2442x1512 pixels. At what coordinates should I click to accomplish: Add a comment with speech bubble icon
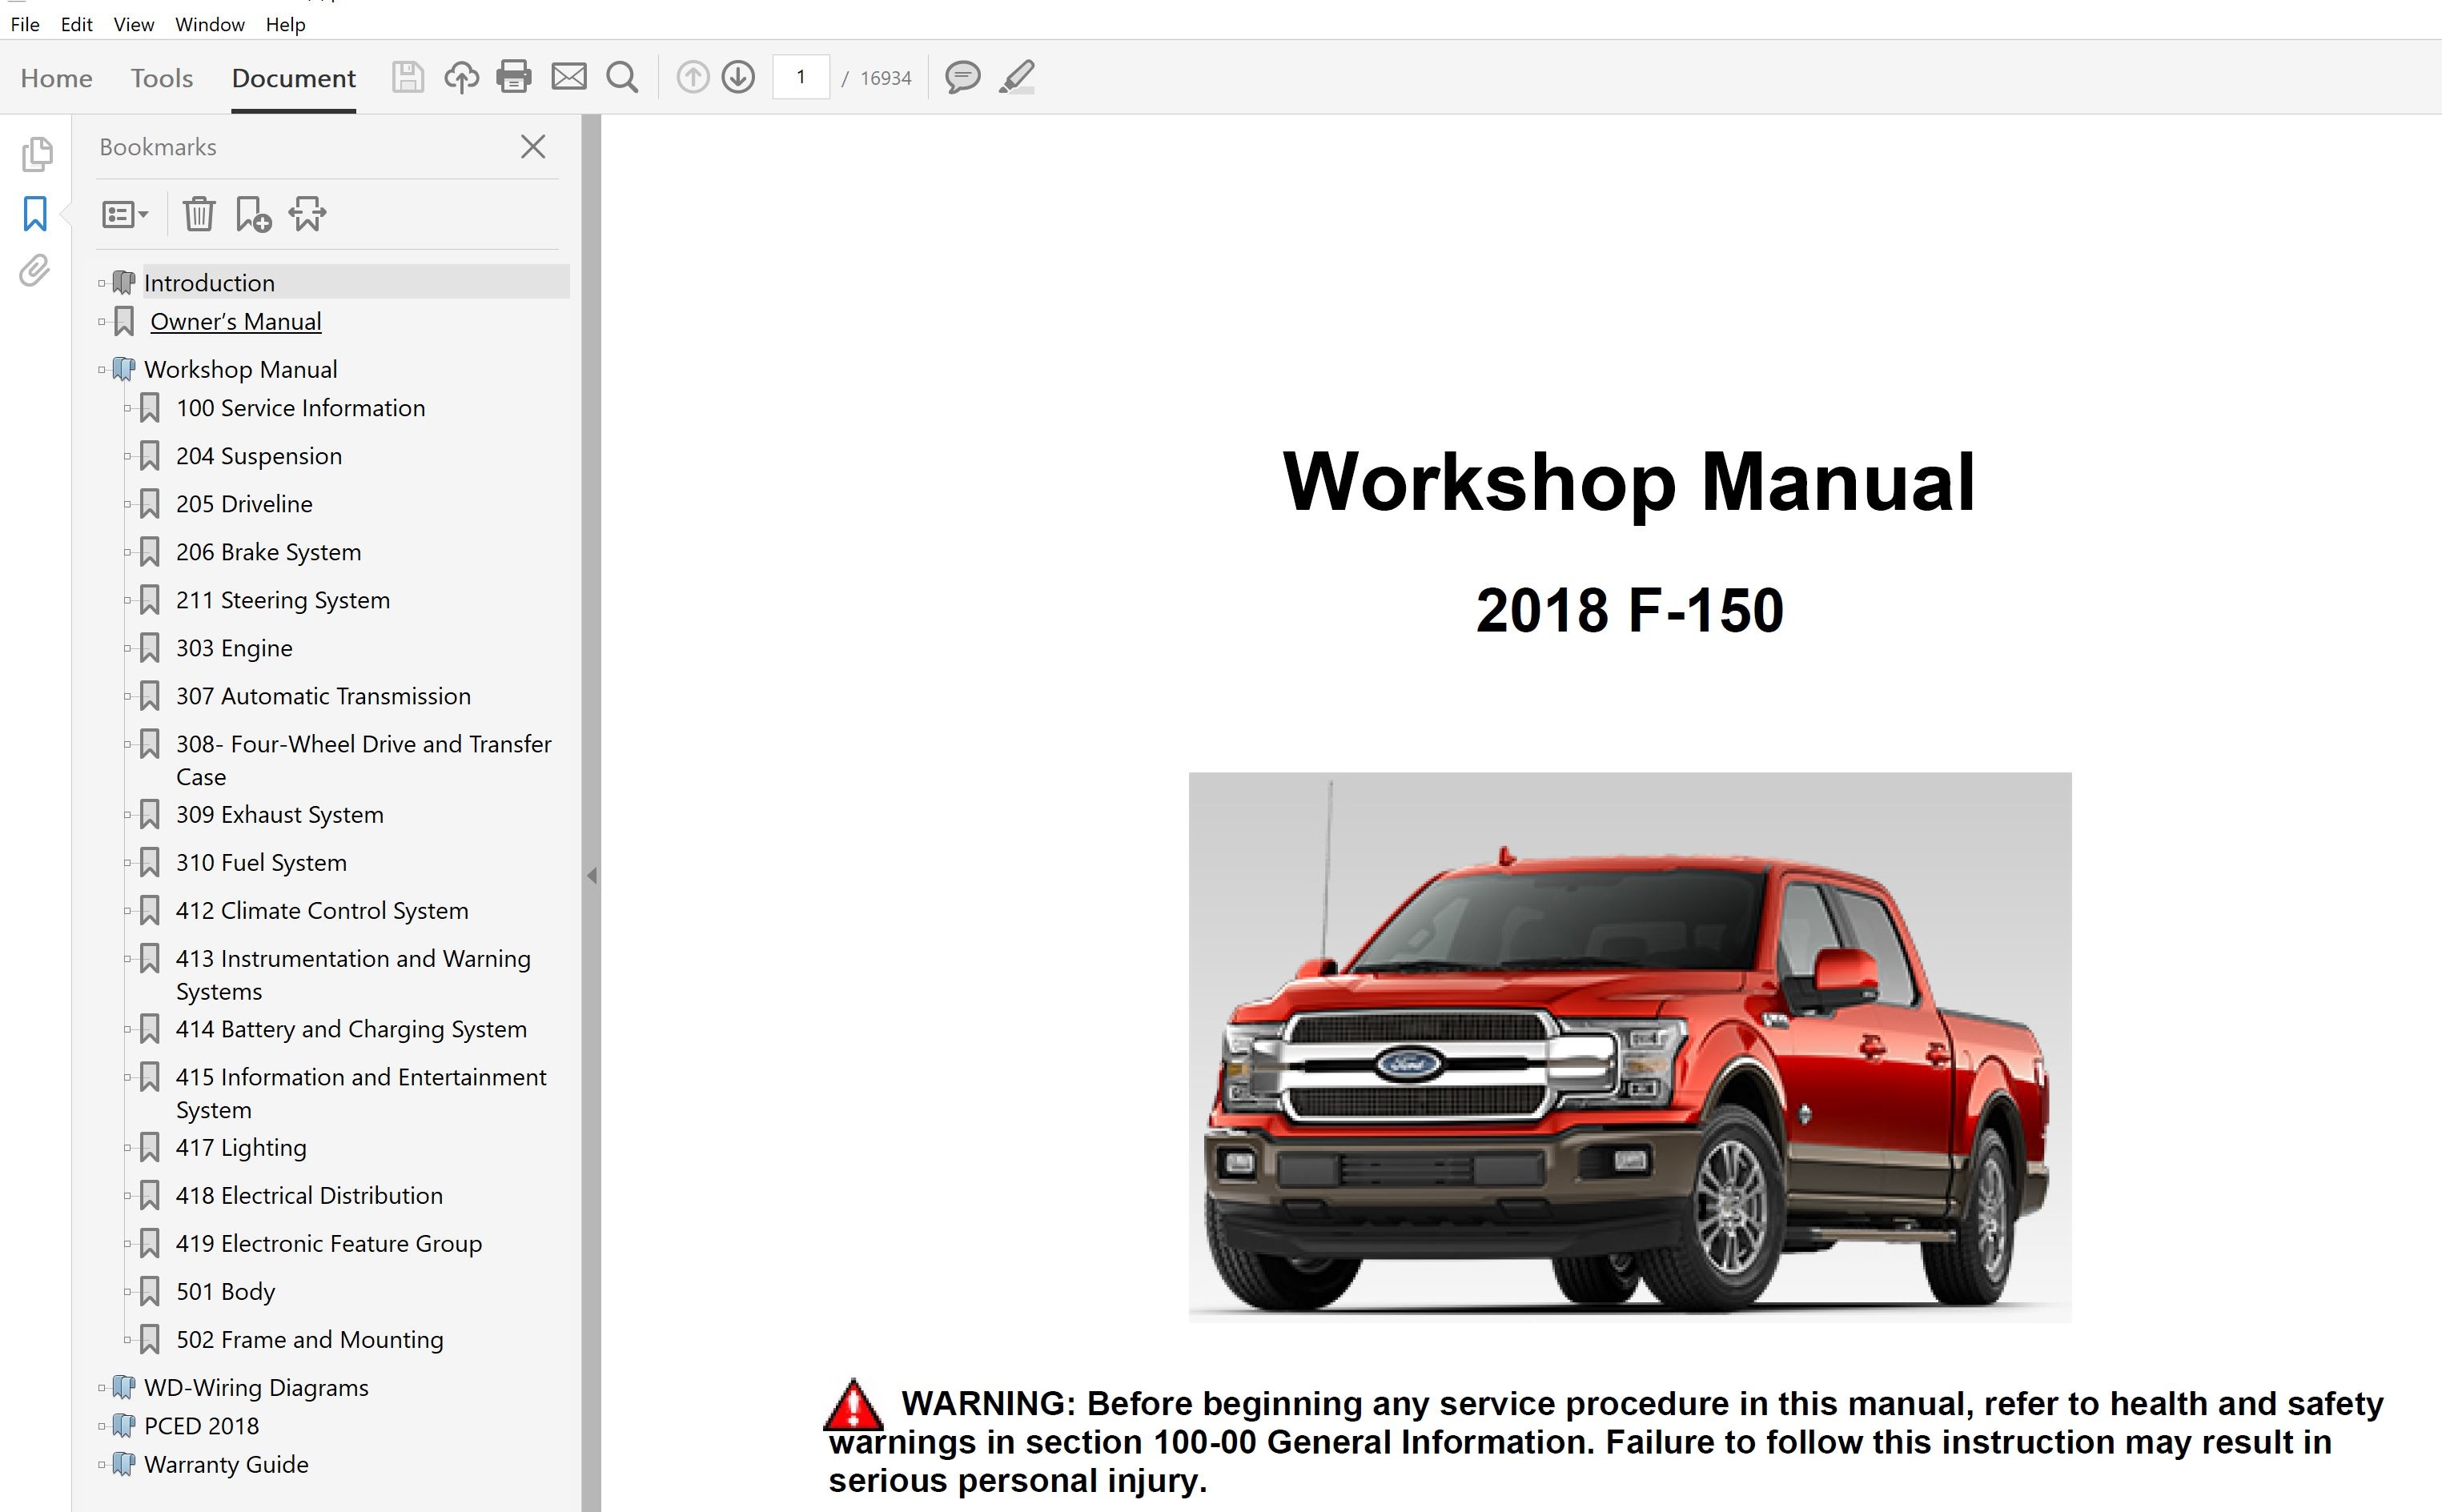click(962, 77)
